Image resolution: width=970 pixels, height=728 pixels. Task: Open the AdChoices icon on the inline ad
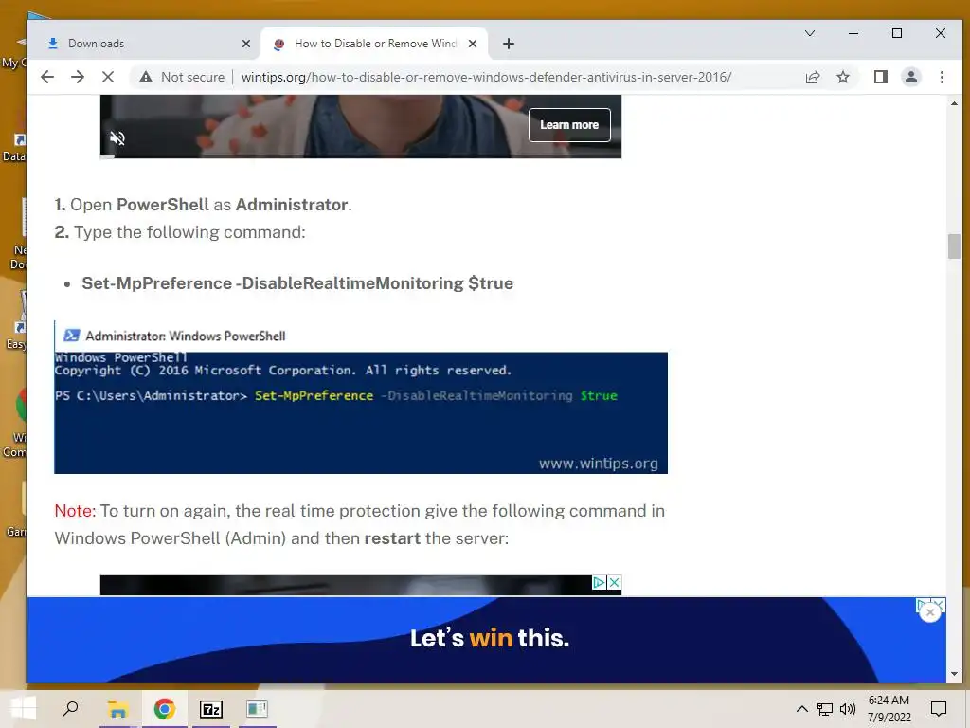[x=599, y=583]
